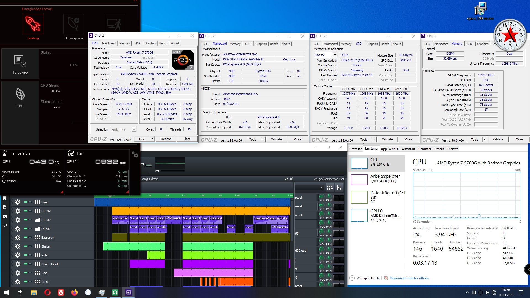Open the settings gear on the Bass track
The image size is (530, 298).
click(17, 202)
